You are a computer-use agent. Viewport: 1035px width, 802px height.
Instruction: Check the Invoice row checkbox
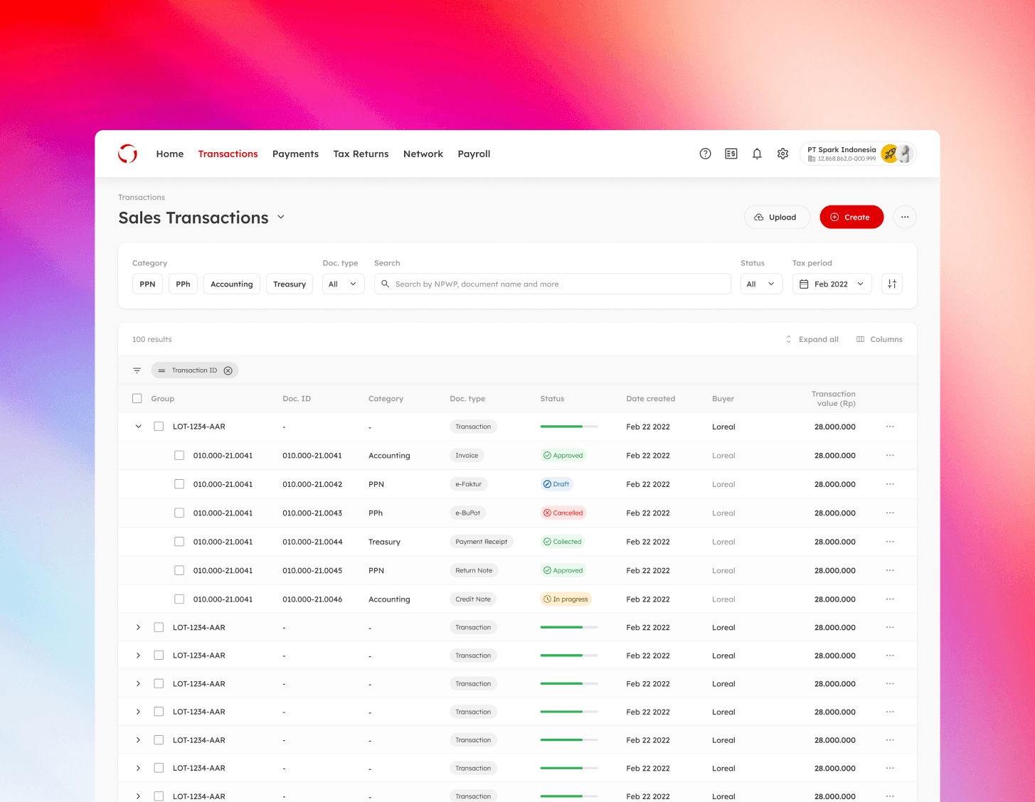coord(179,455)
